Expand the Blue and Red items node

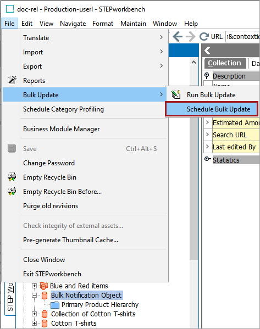pos(34,286)
